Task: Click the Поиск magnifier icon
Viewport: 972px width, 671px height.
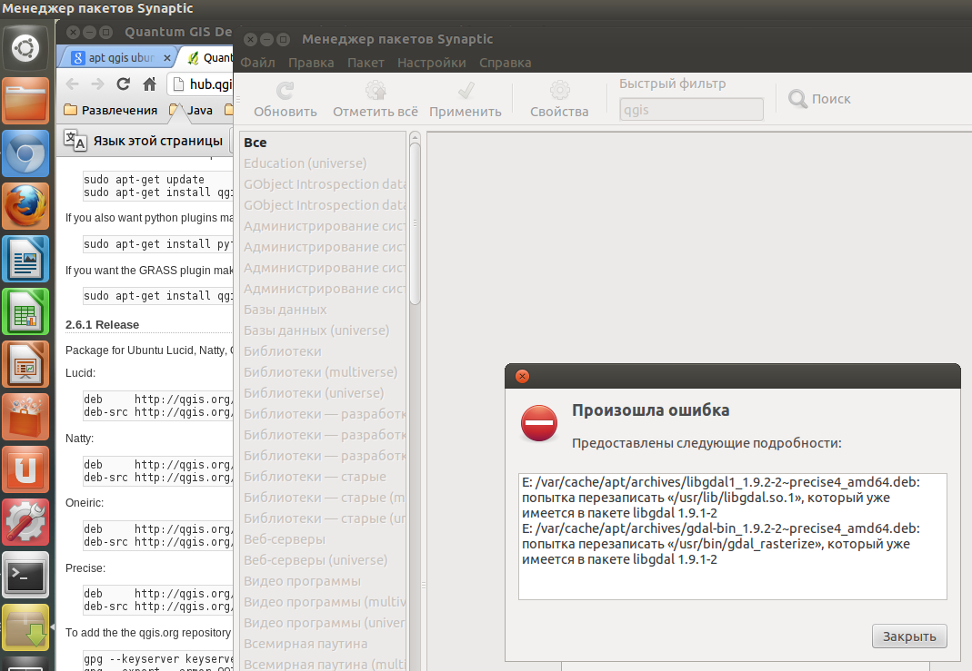Action: (797, 98)
